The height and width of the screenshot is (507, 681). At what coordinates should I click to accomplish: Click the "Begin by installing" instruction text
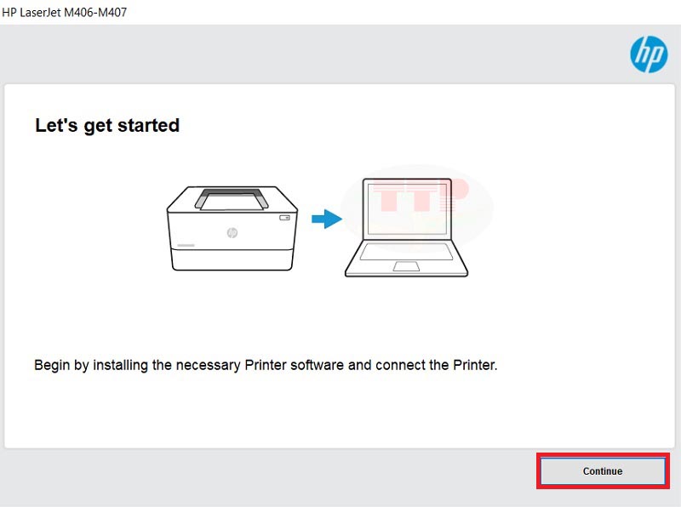point(266,365)
